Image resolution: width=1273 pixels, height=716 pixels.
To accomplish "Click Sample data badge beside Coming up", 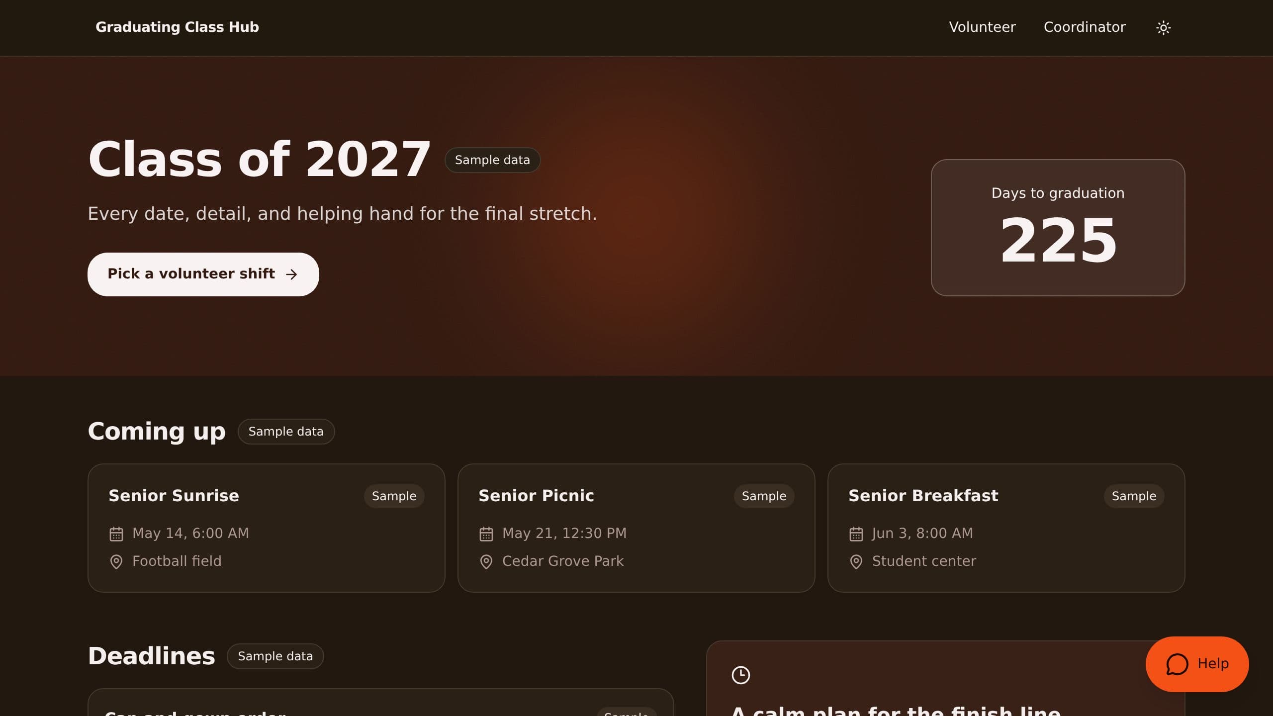I will pyautogui.click(x=286, y=432).
